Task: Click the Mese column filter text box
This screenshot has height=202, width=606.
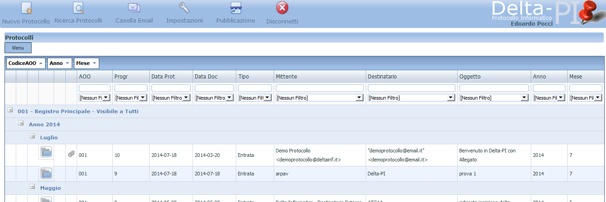Action: [586, 88]
